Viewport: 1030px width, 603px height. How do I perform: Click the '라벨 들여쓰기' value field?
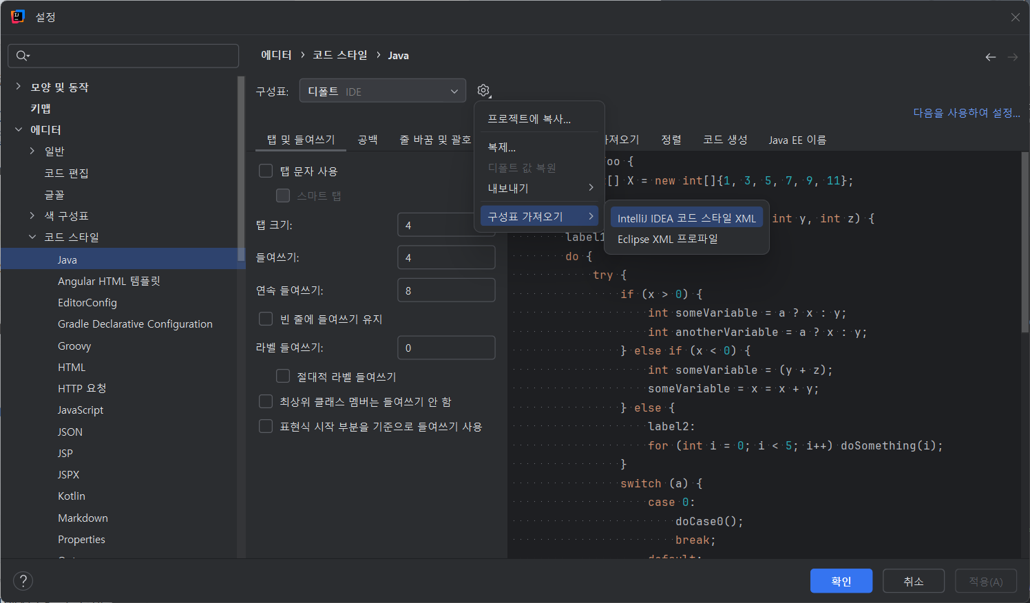click(x=446, y=348)
